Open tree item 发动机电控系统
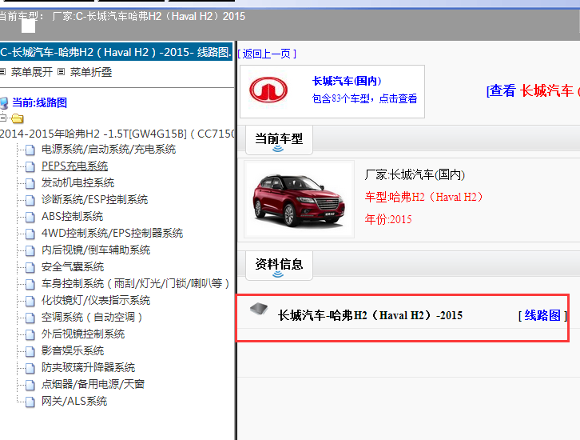This screenshot has height=440, width=580. [x=77, y=182]
